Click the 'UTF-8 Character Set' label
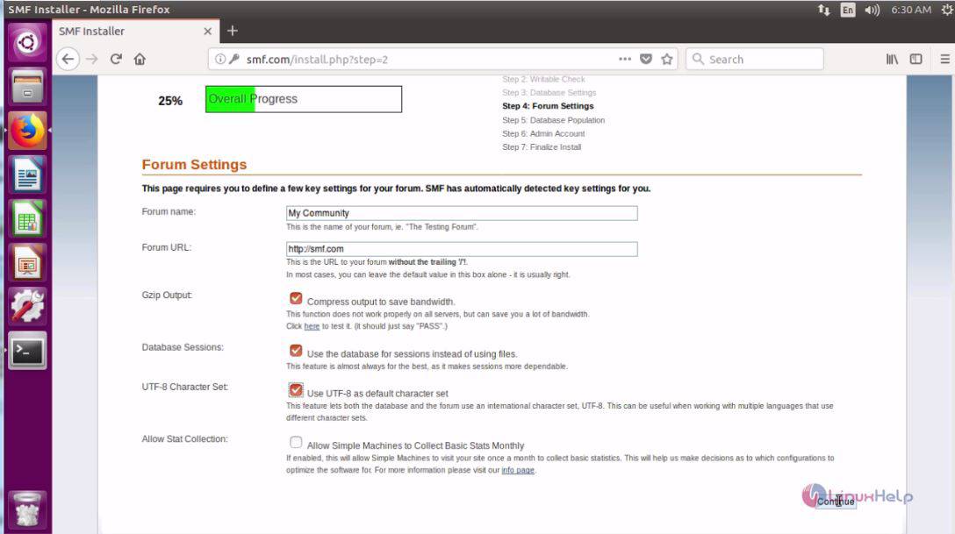Screen dimensions: 955x534 point(185,387)
